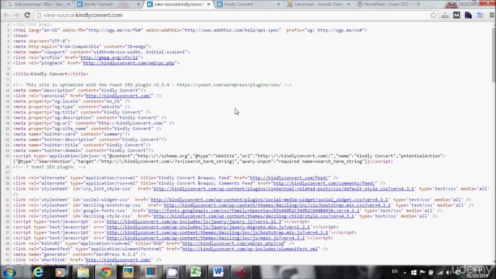Open the Word taskbar icon
Viewport: 496px width, 279px height.
218,272
